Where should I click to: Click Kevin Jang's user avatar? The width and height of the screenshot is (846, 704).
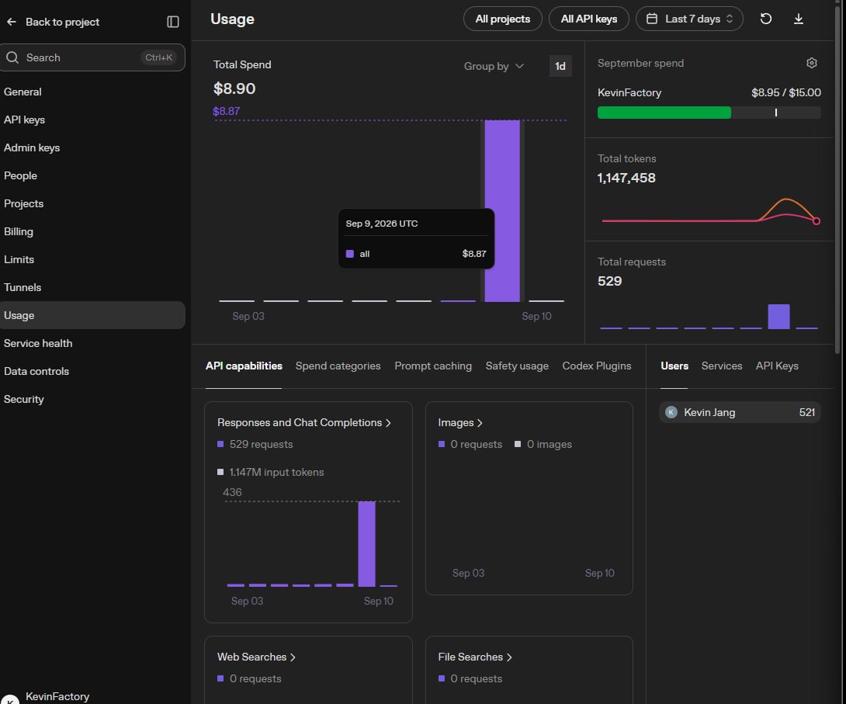coord(671,412)
